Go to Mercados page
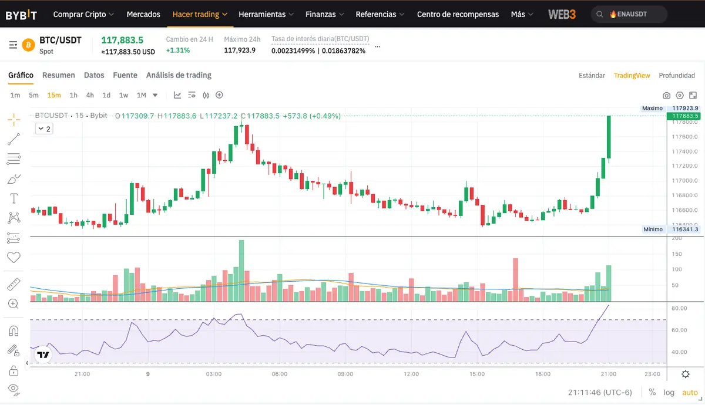 (x=143, y=14)
